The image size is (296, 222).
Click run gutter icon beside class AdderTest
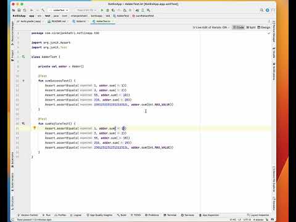coord(23,57)
